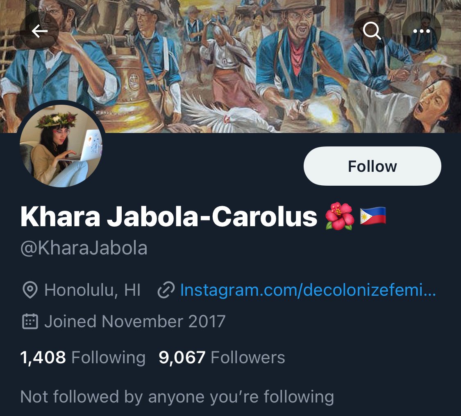Click the Khara Jabola-Carolus display name
This screenshot has width=461, height=416.
point(169,217)
